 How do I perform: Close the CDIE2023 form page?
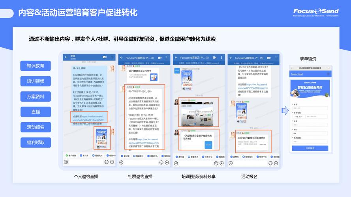coord(291,68)
